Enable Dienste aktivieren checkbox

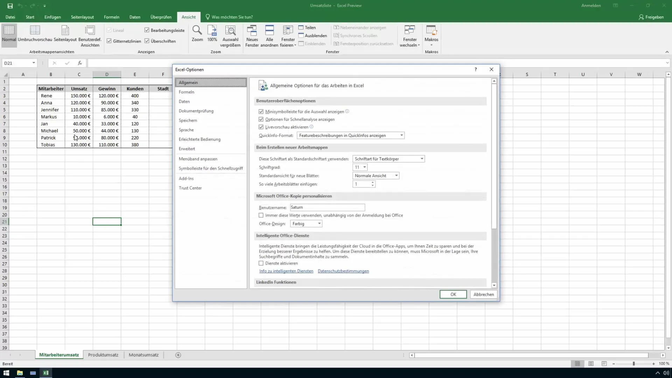261,263
